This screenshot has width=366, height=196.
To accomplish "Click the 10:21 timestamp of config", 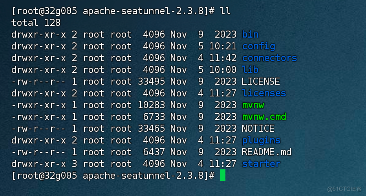I will tap(223, 46).
